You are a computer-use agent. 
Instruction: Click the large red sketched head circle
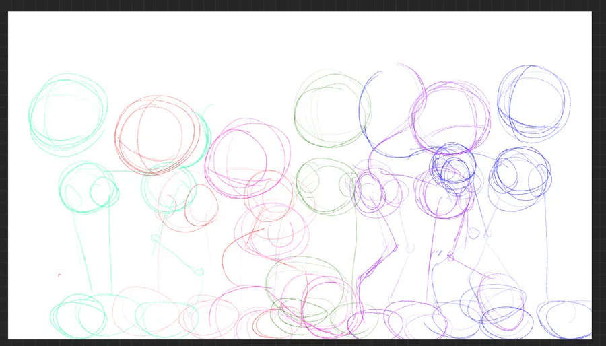click(158, 135)
